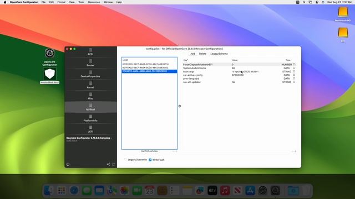Switch to the LegacySchema tab
355x199 pixels.
[219, 54]
